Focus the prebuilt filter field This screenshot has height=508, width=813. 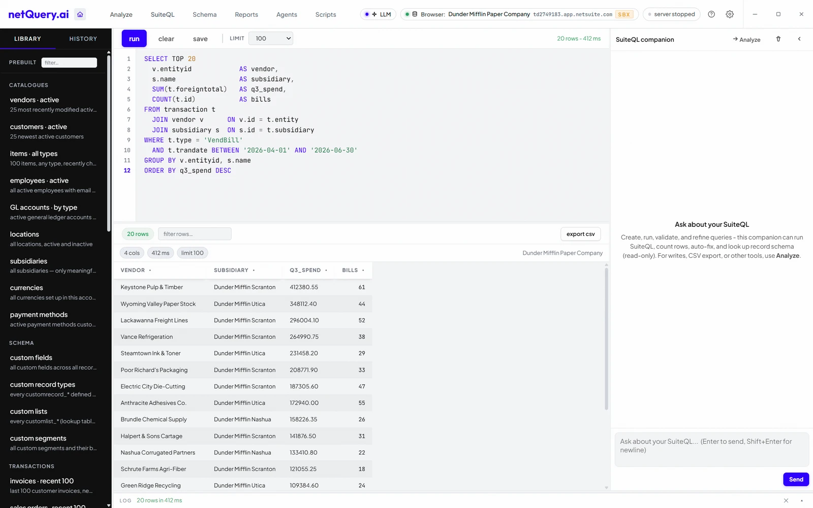(x=69, y=63)
